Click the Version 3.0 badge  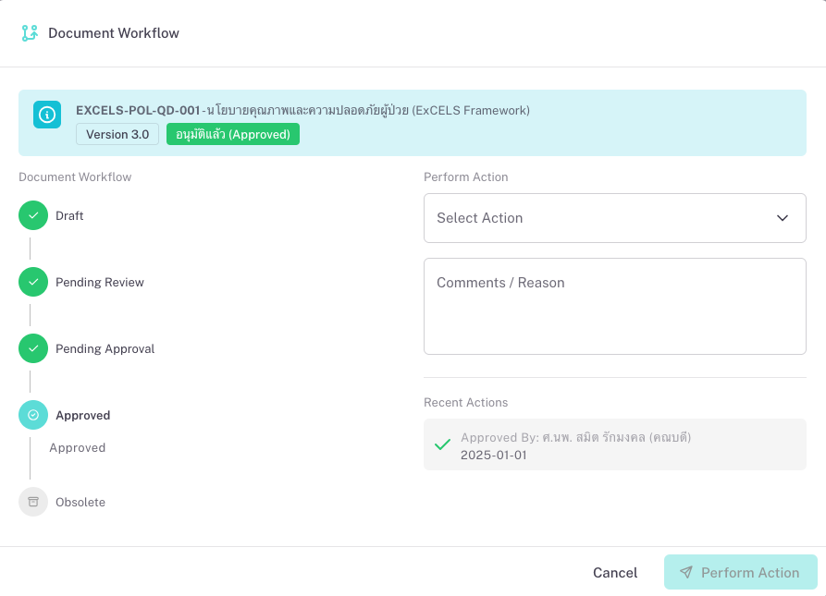pyautogui.click(x=117, y=135)
